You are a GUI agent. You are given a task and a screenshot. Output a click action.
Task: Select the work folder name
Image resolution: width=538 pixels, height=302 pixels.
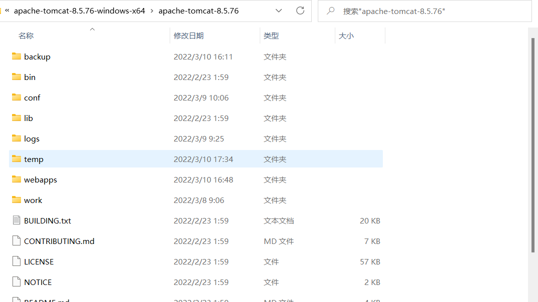click(x=33, y=200)
